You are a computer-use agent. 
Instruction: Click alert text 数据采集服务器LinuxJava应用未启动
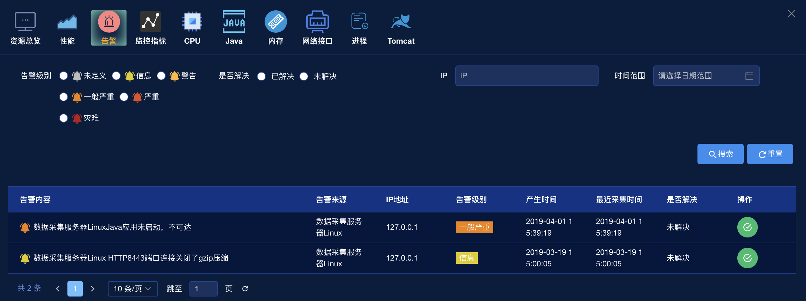pyautogui.click(x=112, y=227)
